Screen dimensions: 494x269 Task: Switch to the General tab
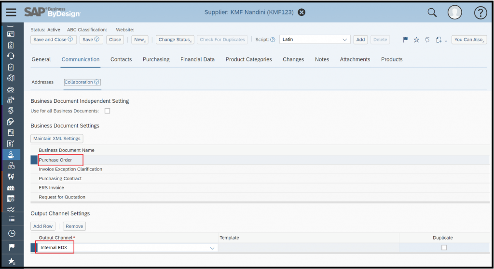41,59
